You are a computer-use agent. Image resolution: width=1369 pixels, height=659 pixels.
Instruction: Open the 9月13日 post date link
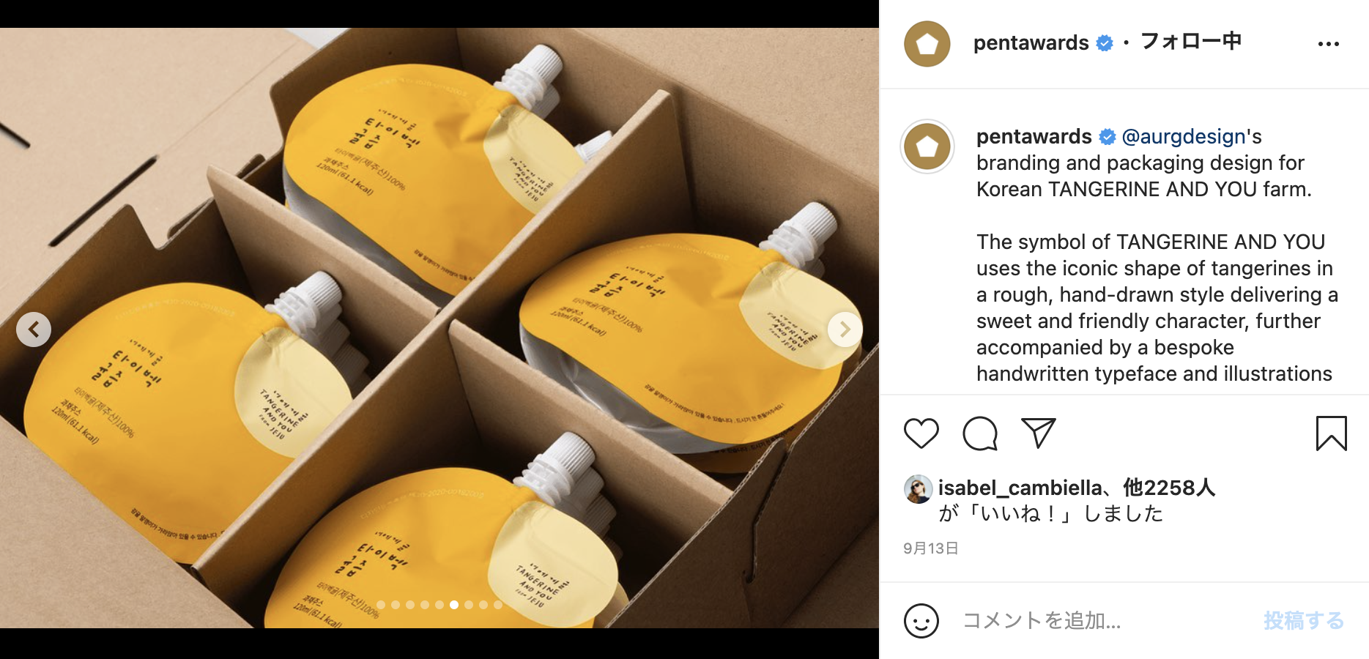pyautogui.click(x=930, y=548)
